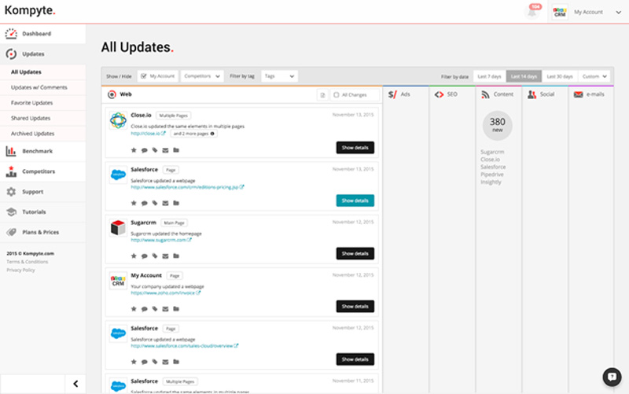Open the Custom date dropdown
Screen dimensions: 629x394
click(x=594, y=76)
